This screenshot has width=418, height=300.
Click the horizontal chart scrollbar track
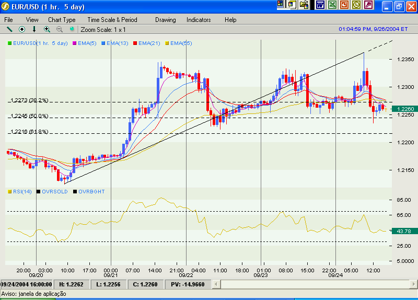315,284
